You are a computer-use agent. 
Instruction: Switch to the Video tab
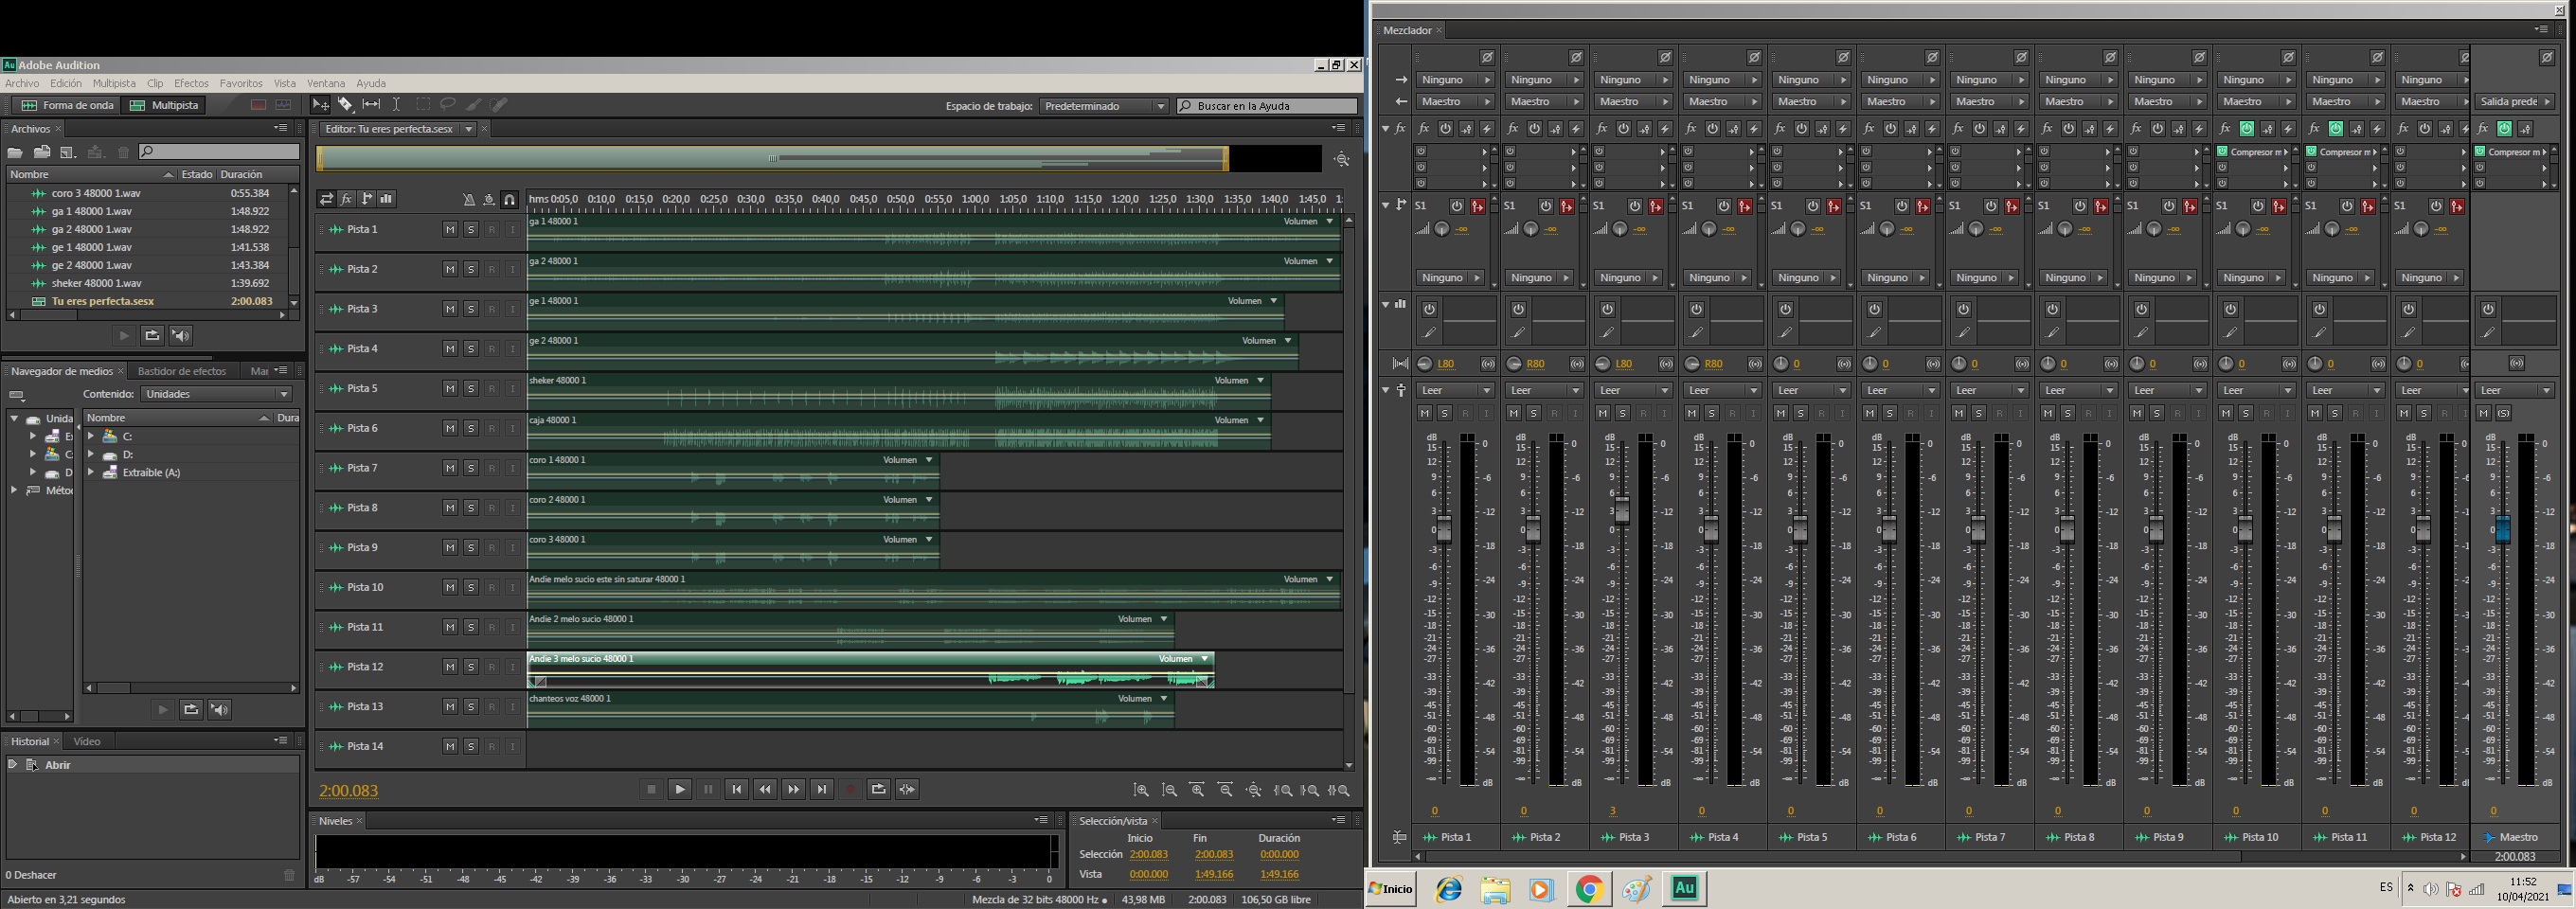tap(87, 741)
